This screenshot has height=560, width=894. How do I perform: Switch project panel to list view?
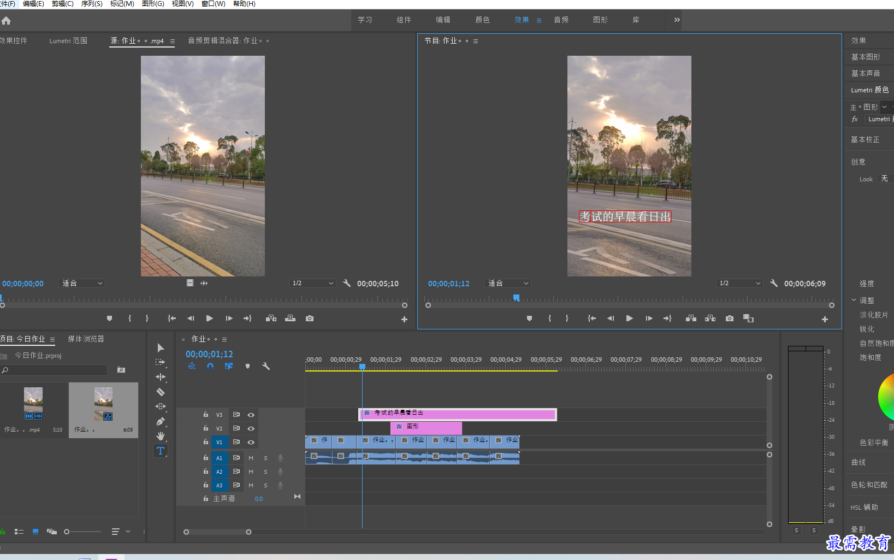click(19, 532)
